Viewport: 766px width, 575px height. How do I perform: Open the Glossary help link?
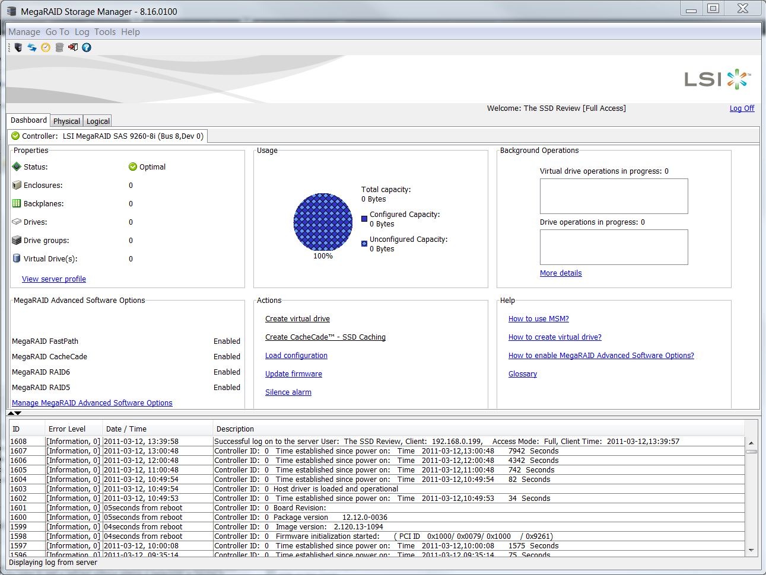pos(523,374)
